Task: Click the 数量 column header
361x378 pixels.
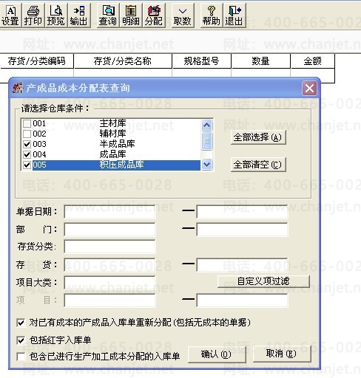Action: (260, 61)
